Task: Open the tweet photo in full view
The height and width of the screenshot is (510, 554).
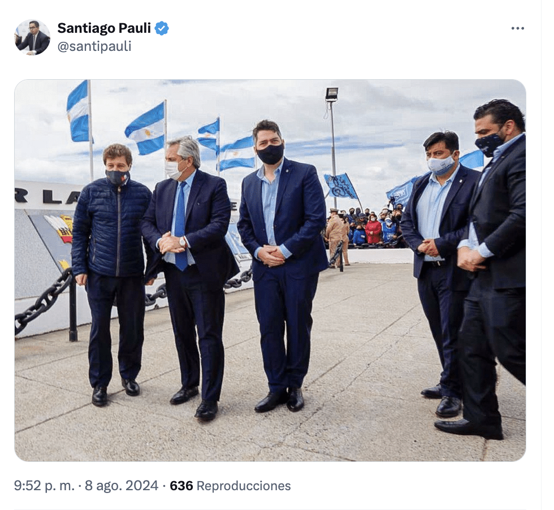Action: tap(270, 270)
